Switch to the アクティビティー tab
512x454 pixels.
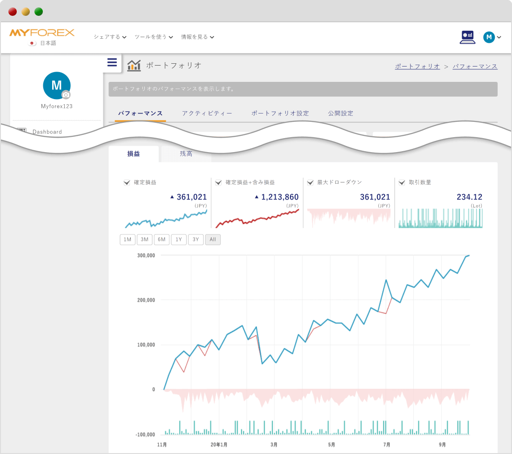coord(207,113)
